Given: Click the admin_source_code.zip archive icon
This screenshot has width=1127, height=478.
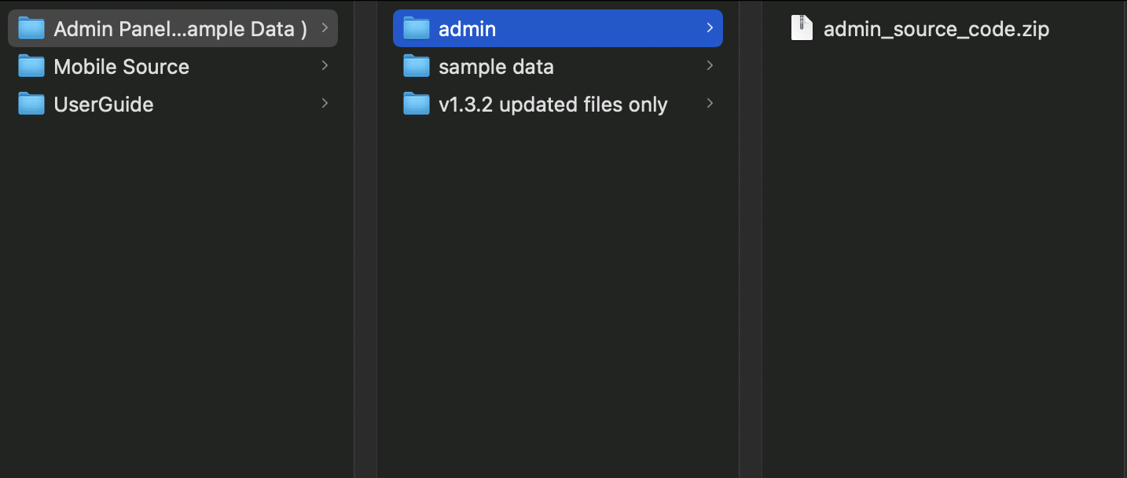Looking at the screenshot, I should 802,28.
